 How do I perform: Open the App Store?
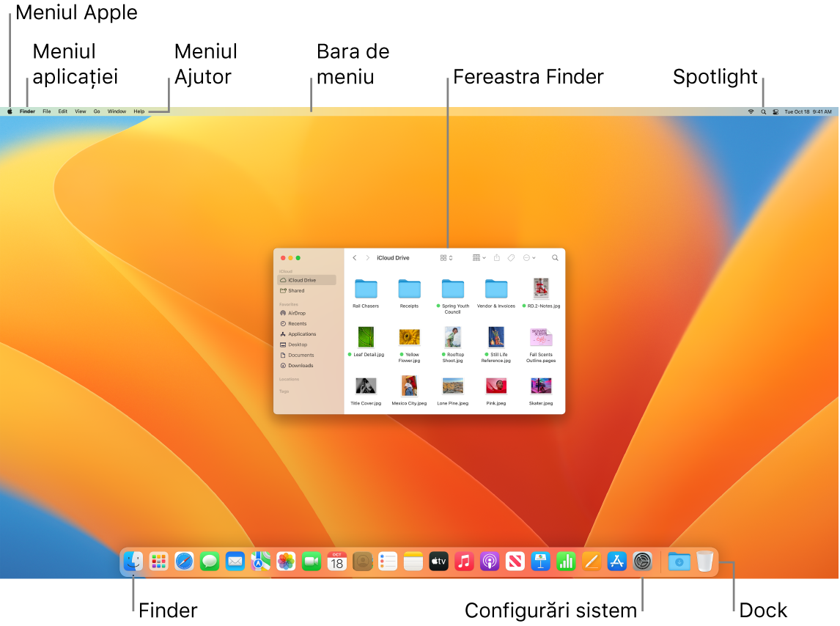(x=616, y=561)
